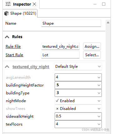Click the Assign... button
This screenshot has height=134, width=114.
(x=92, y=47)
